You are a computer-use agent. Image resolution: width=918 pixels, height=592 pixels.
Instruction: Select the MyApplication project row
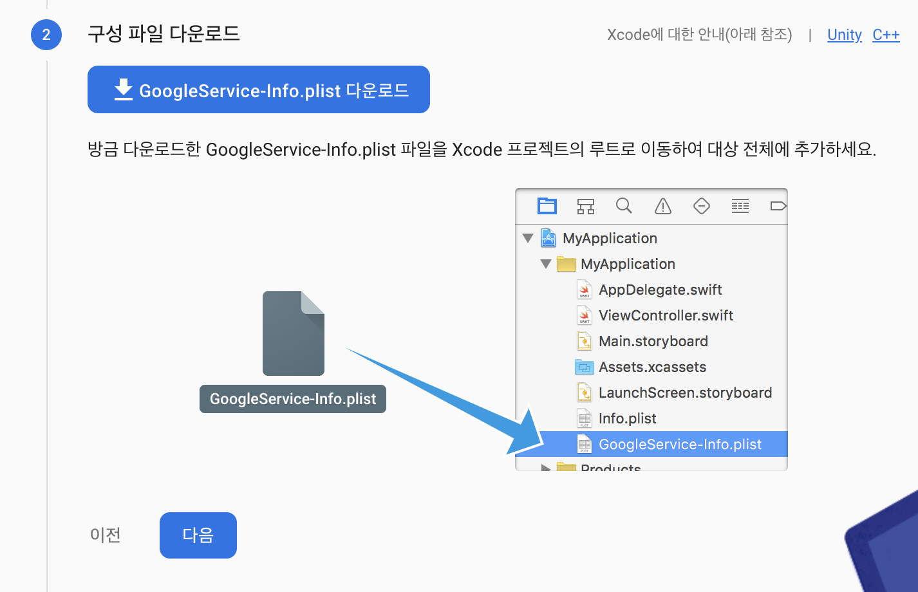click(651, 238)
